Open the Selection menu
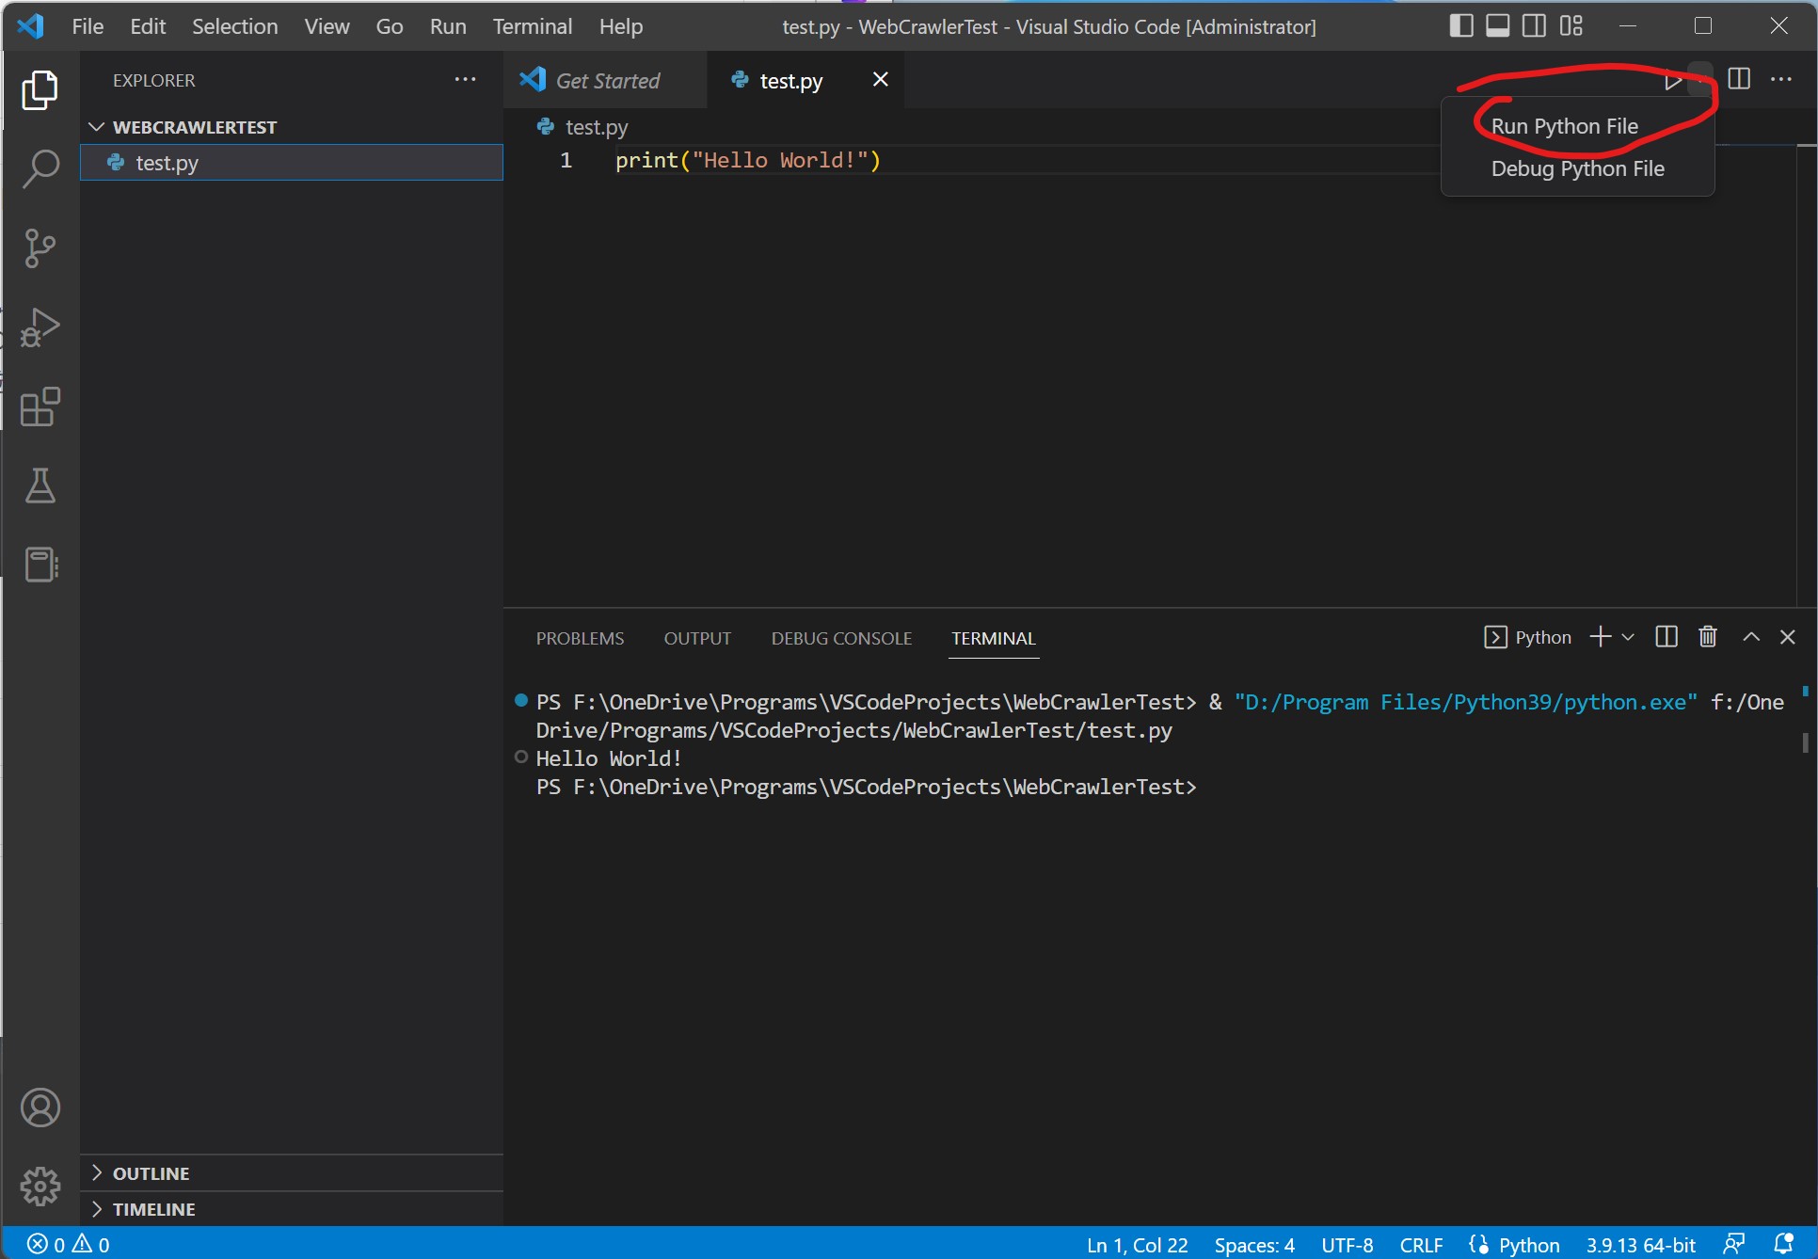 235,26
